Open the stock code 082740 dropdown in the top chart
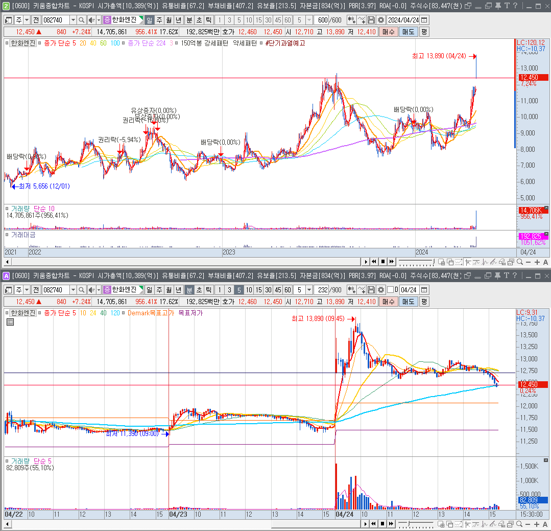This screenshot has height=531, width=551. [x=73, y=20]
